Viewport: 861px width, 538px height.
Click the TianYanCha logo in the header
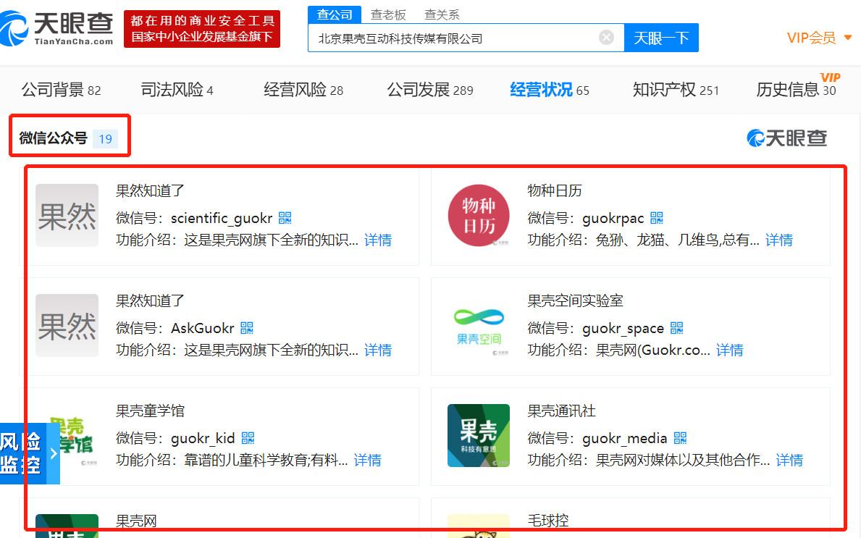pyautogui.click(x=56, y=28)
